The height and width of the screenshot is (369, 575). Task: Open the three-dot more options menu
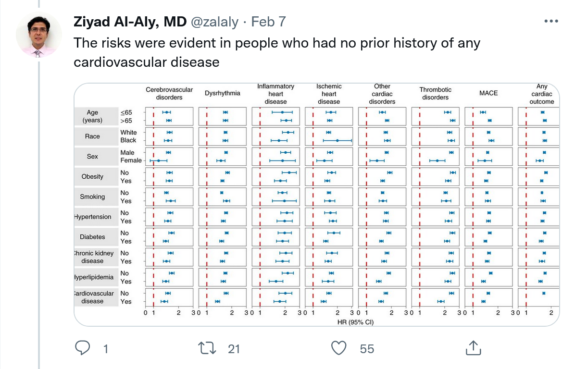point(551,22)
